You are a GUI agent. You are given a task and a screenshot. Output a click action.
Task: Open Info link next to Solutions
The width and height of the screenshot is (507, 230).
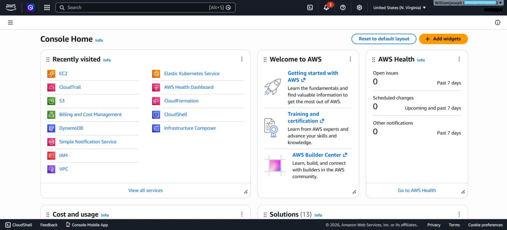pos(318,215)
